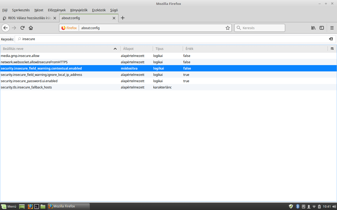Image resolution: width=337 pixels, height=210 pixels.
Task: Go back one page in Firefox
Action: tap(6, 28)
